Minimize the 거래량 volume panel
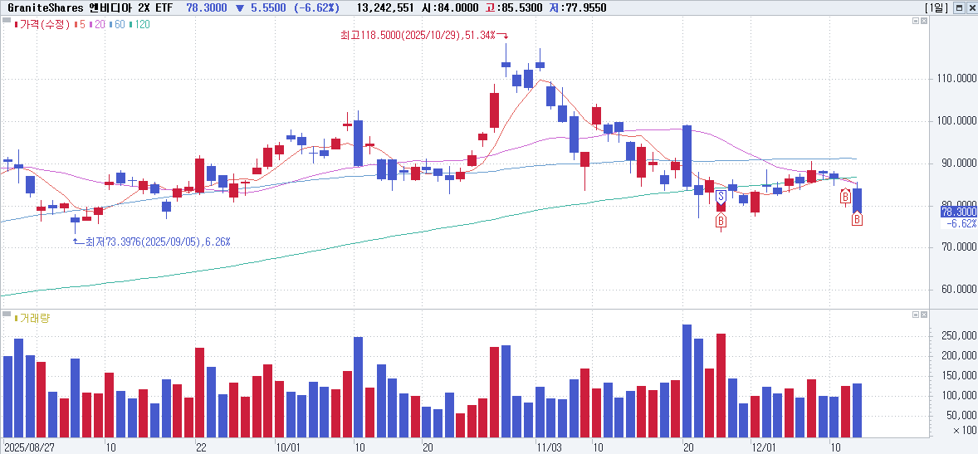 click(916, 315)
